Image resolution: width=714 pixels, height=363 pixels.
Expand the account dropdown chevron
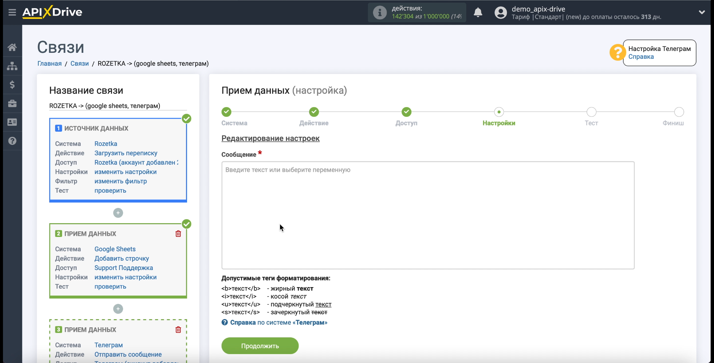[x=702, y=12]
